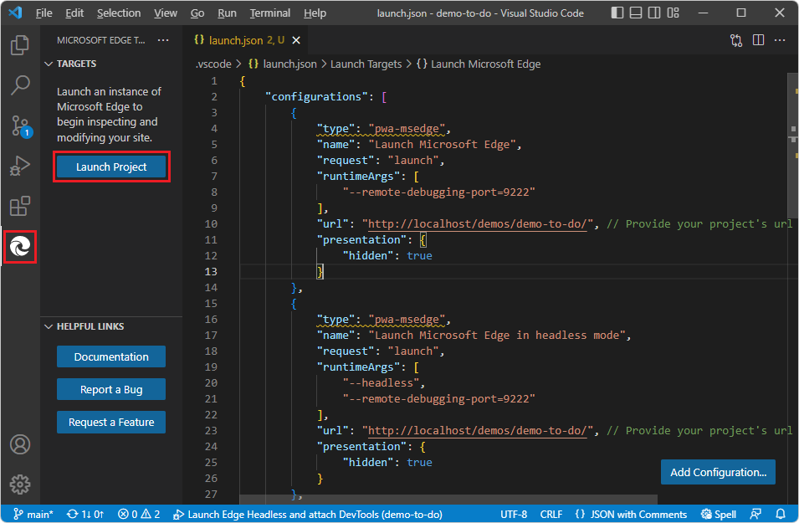Screen dimensions: 799x523
Task: Open Source Control with pending change
Action: [x=19, y=126]
